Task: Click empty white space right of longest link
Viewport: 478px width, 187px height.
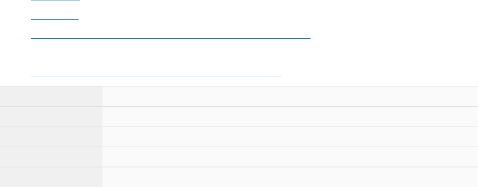Action: click(384, 37)
